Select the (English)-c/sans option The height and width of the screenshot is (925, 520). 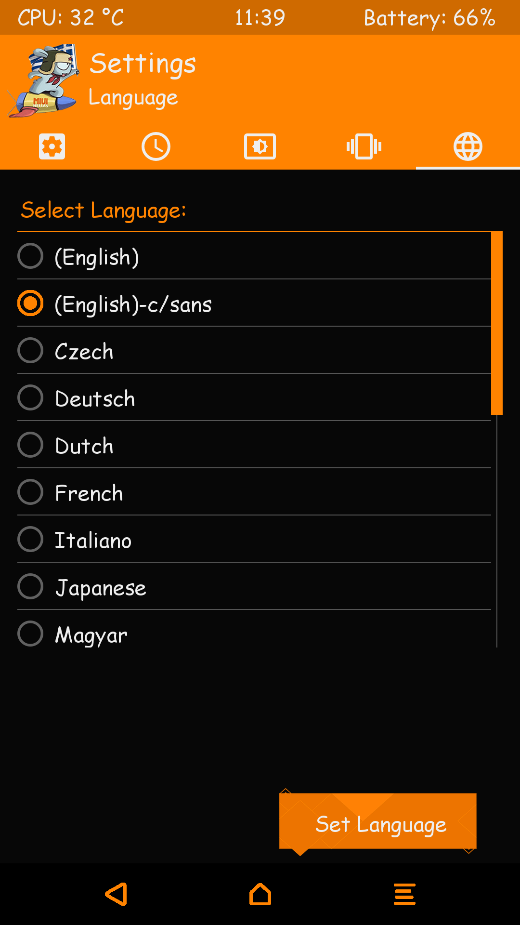(30, 303)
